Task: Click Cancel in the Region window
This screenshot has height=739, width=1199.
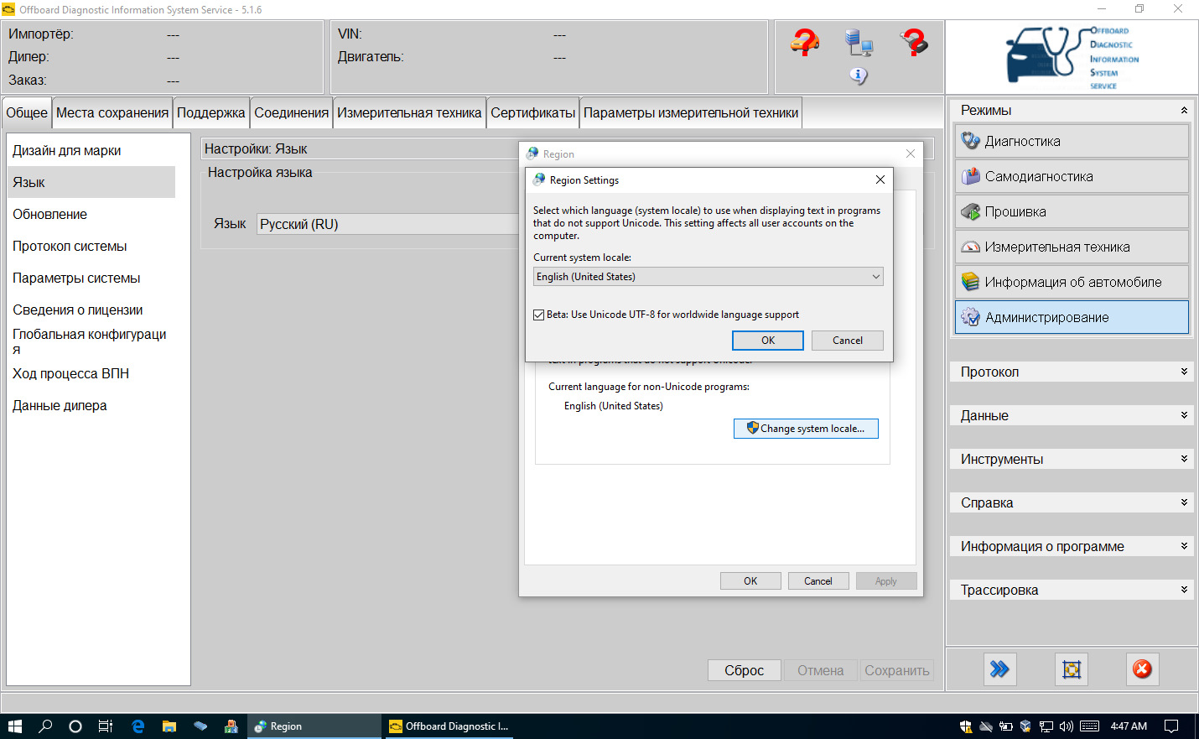Action: pyautogui.click(x=818, y=580)
